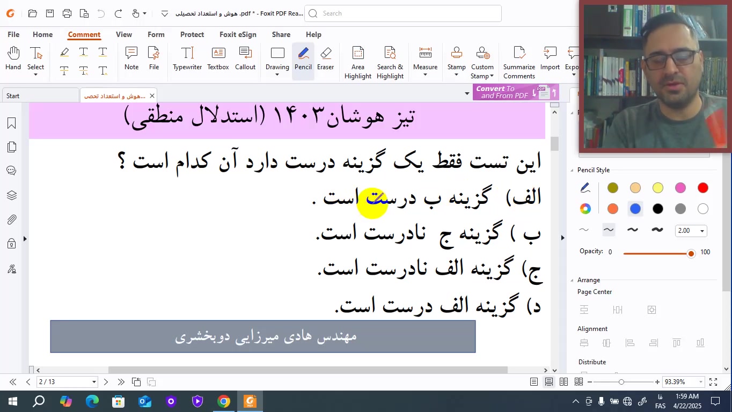Viewport: 732px width, 412px height.
Task: Attach a File comment
Action: pyautogui.click(x=154, y=58)
